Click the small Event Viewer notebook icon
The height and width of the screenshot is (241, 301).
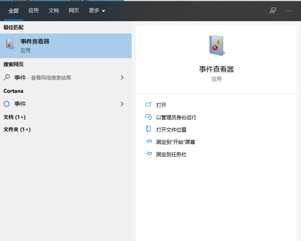click(10, 44)
